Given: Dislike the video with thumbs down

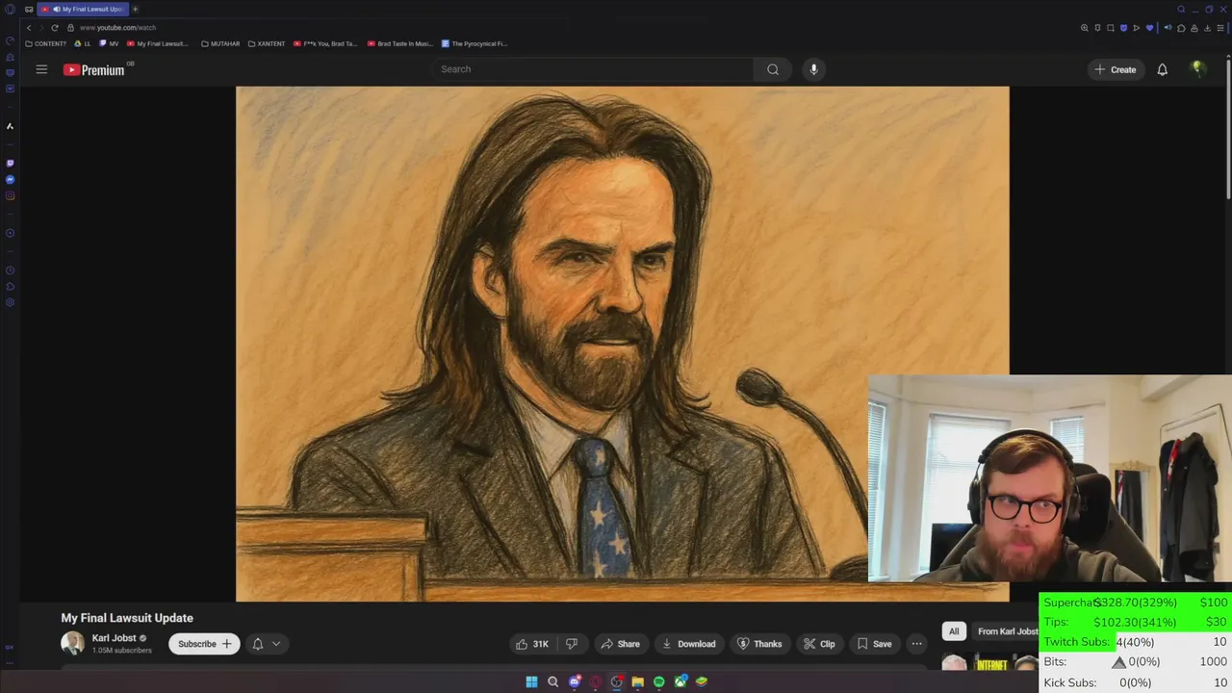Looking at the screenshot, I should pos(571,644).
